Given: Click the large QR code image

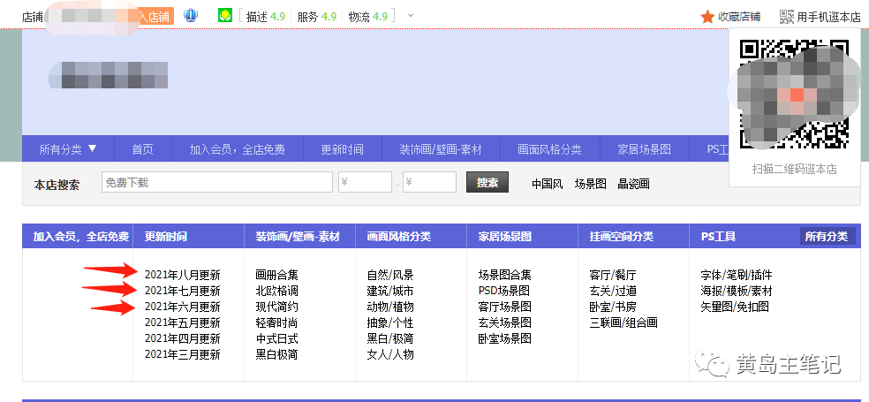Looking at the screenshot, I should tap(793, 94).
